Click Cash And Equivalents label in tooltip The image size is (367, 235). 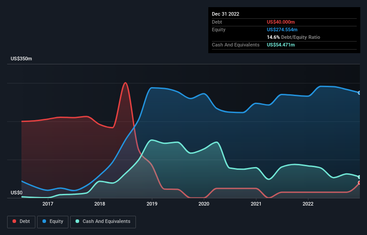click(x=236, y=45)
